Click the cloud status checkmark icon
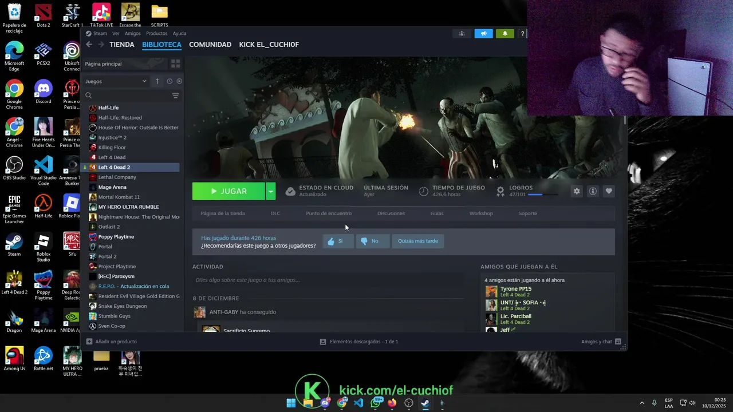This screenshot has height=412, width=733. tap(290, 191)
